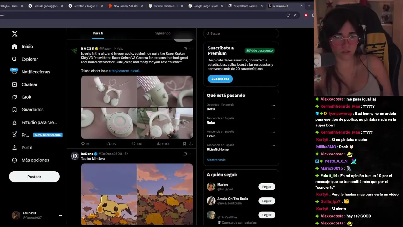Open Razer avatar profile picture
This screenshot has width=403, height=227.
75,51
